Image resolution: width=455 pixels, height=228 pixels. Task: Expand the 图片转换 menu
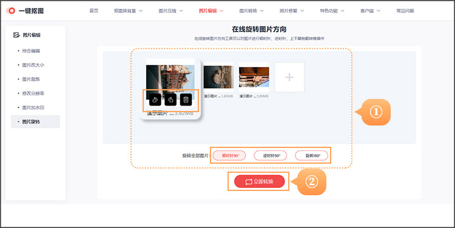pos(251,11)
